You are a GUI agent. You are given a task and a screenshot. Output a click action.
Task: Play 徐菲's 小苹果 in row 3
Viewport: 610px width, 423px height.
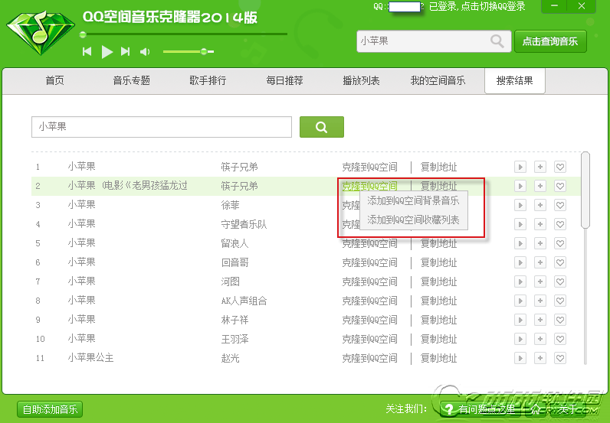[x=520, y=205]
